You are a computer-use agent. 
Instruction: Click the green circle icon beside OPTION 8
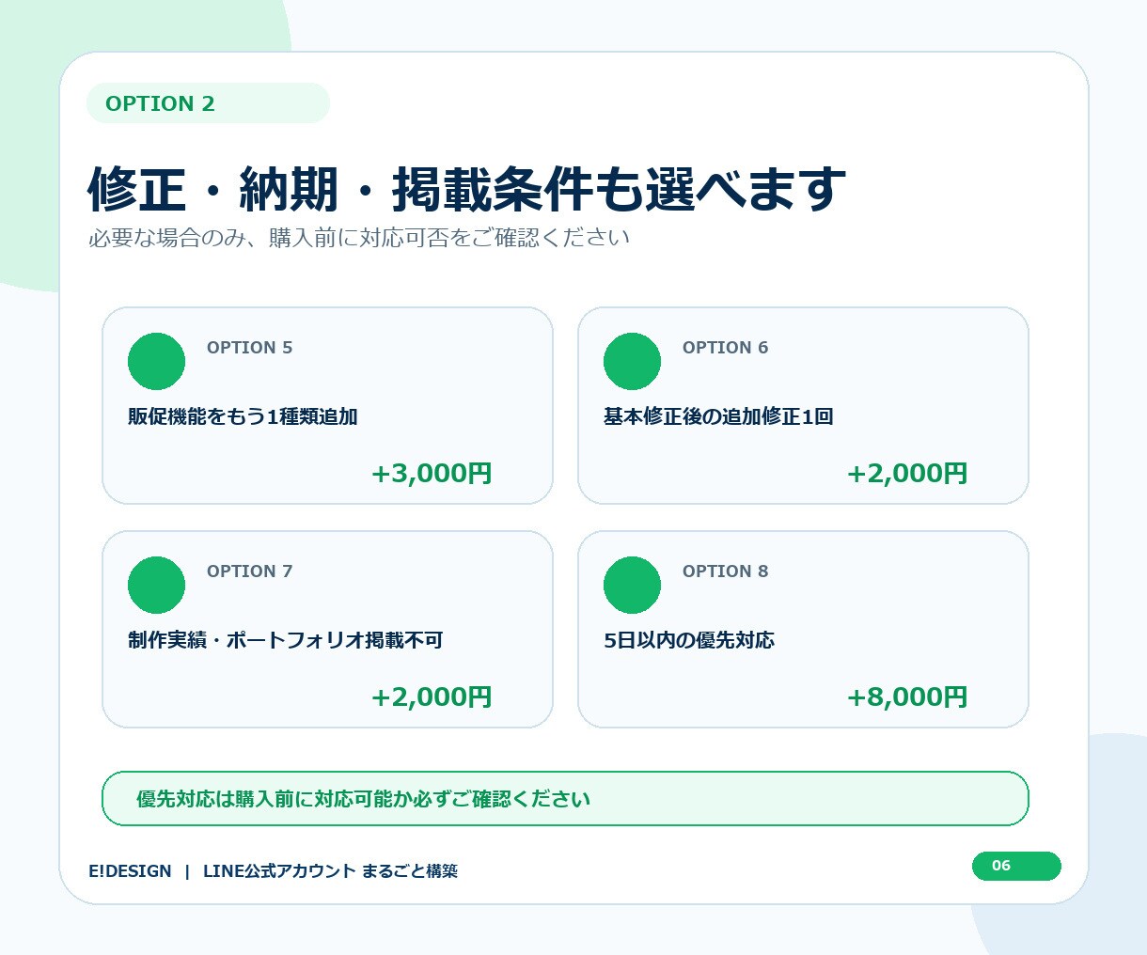point(632,585)
